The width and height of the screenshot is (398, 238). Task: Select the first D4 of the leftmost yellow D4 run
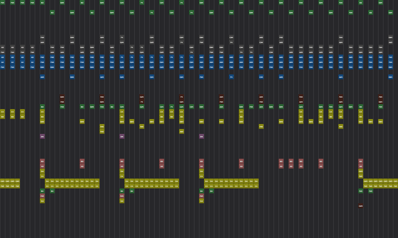(x=47, y=181)
